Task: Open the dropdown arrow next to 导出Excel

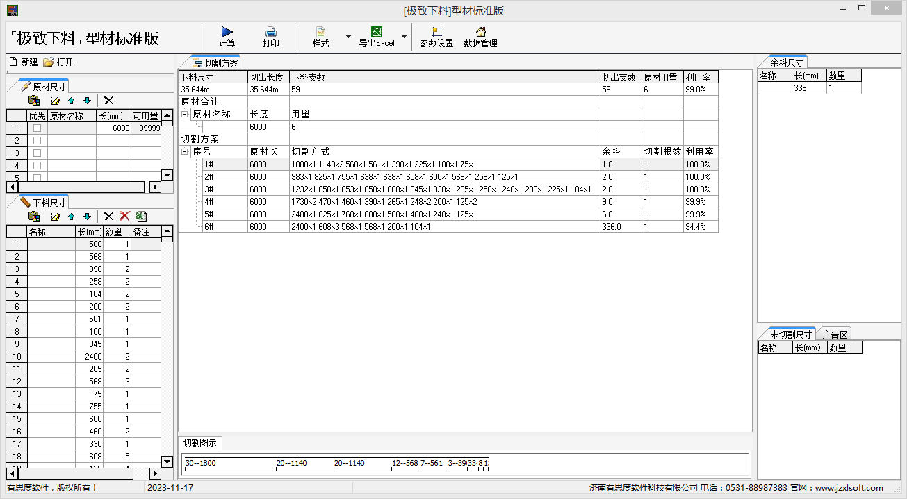Action: 404,37
